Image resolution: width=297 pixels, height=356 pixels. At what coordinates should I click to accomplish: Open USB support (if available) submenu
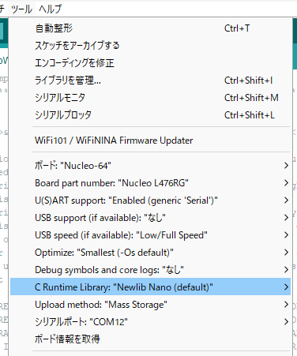[150, 218]
